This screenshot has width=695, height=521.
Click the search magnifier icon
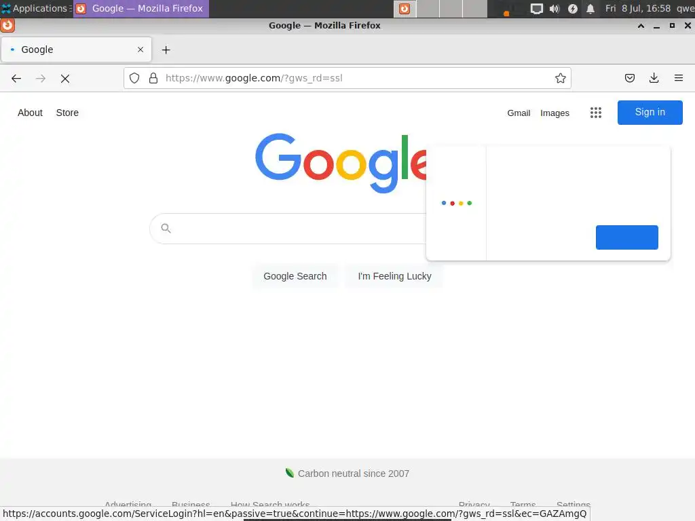coord(166,228)
